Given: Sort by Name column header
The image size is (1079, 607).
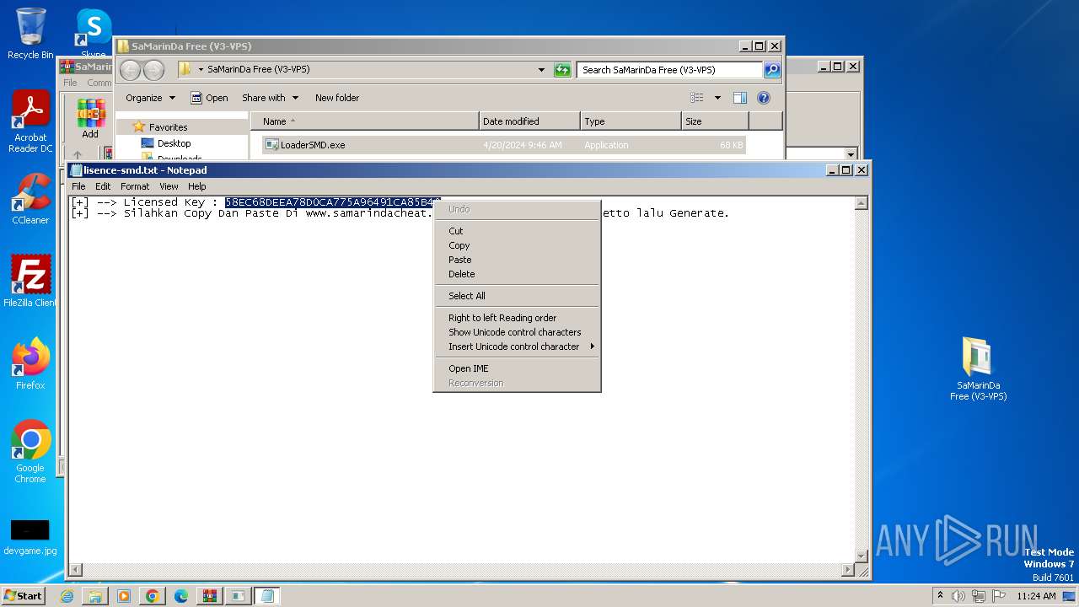Looking at the screenshot, I should pyautogui.click(x=365, y=121).
